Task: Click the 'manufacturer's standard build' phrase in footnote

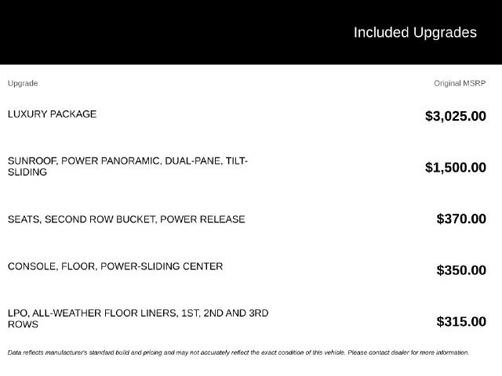Action: pos(87,352)
